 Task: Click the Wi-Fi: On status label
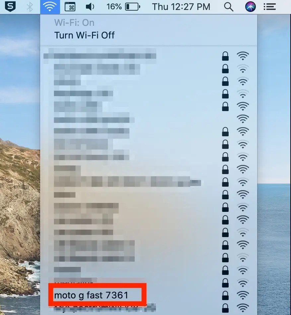point(74,23)
